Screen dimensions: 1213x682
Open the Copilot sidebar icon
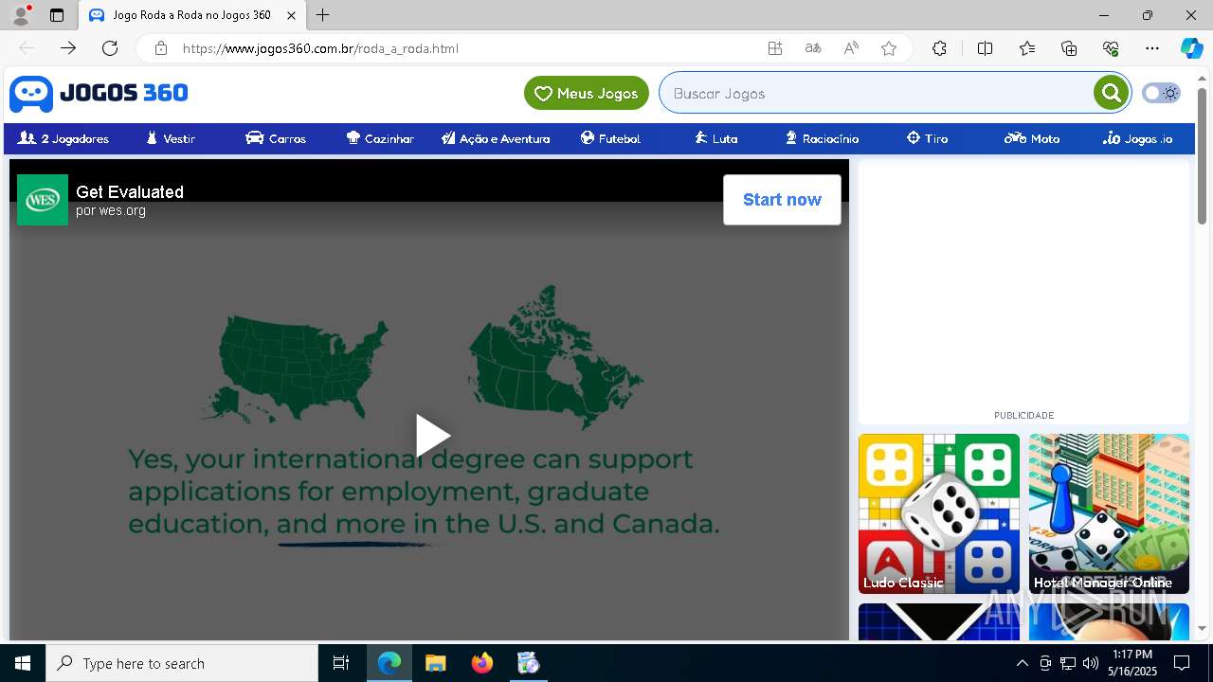(x=1191, y=48)
